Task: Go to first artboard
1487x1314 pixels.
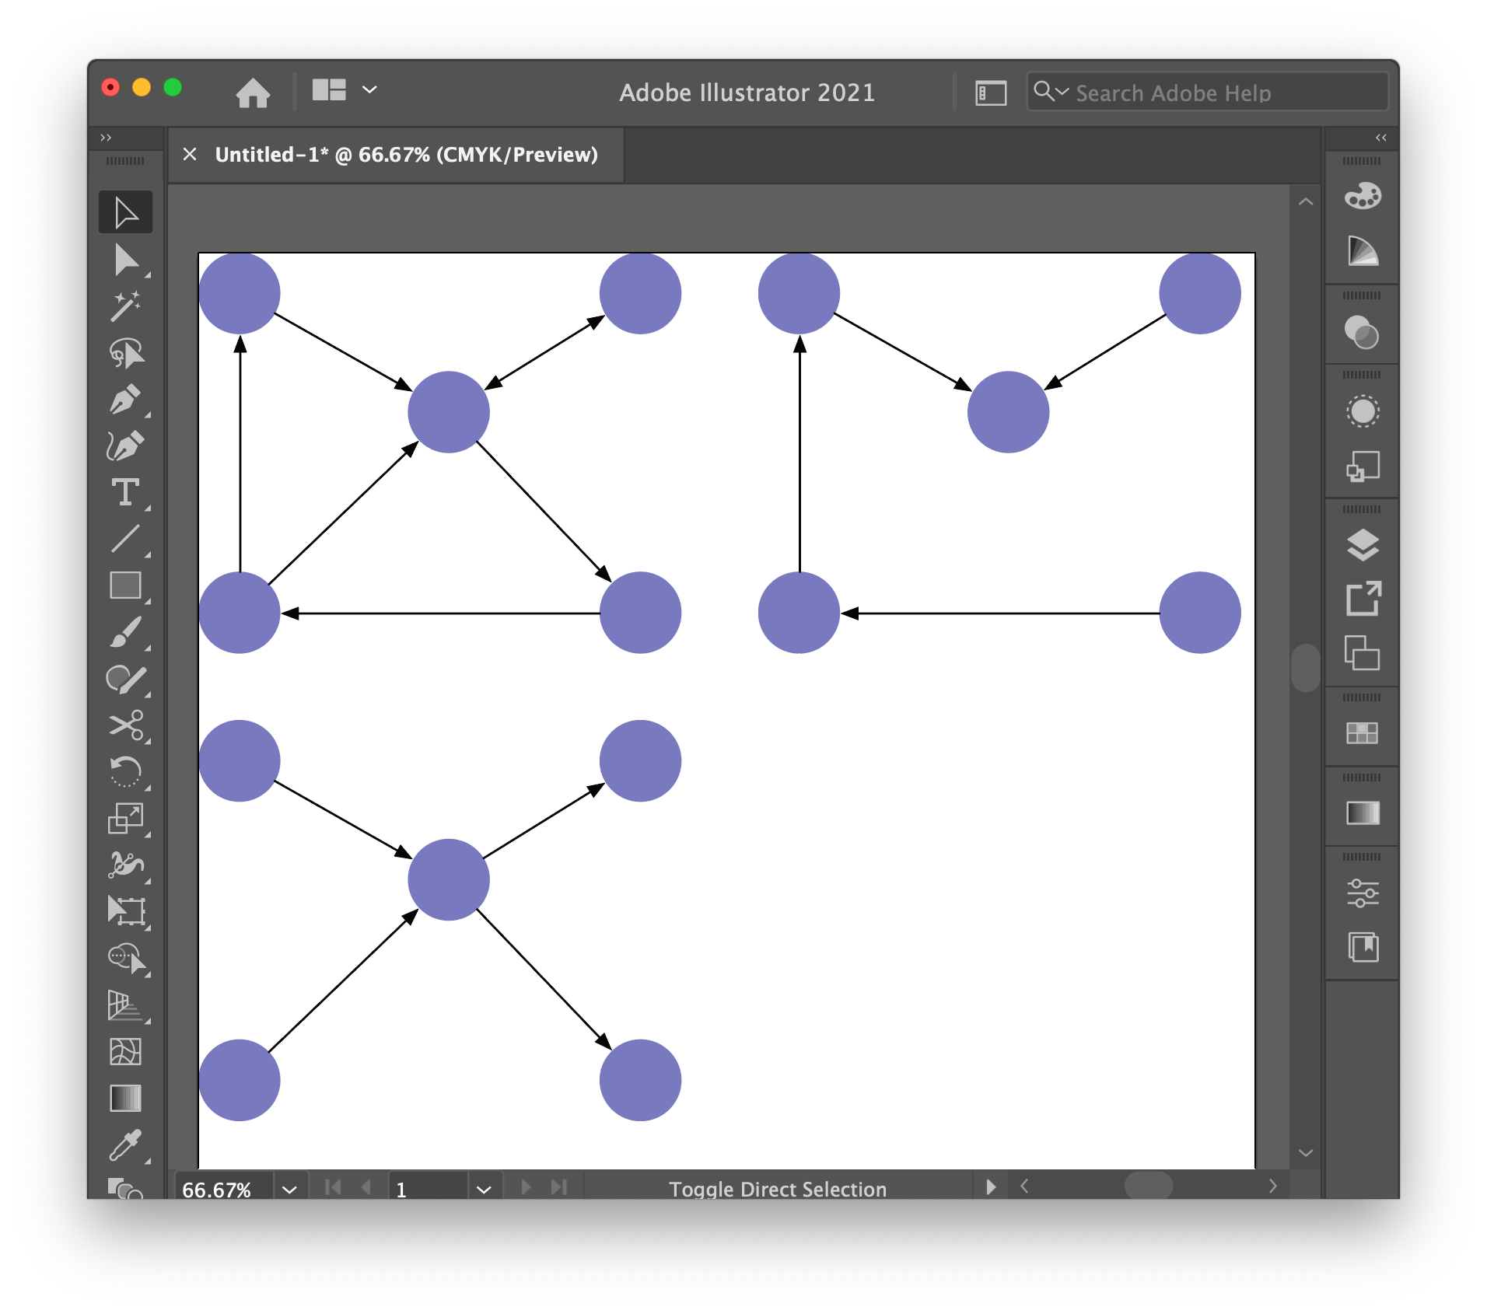Action: pyautogui.click(x=332, y=1187)
